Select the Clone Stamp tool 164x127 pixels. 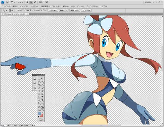(x=39, y=91)
